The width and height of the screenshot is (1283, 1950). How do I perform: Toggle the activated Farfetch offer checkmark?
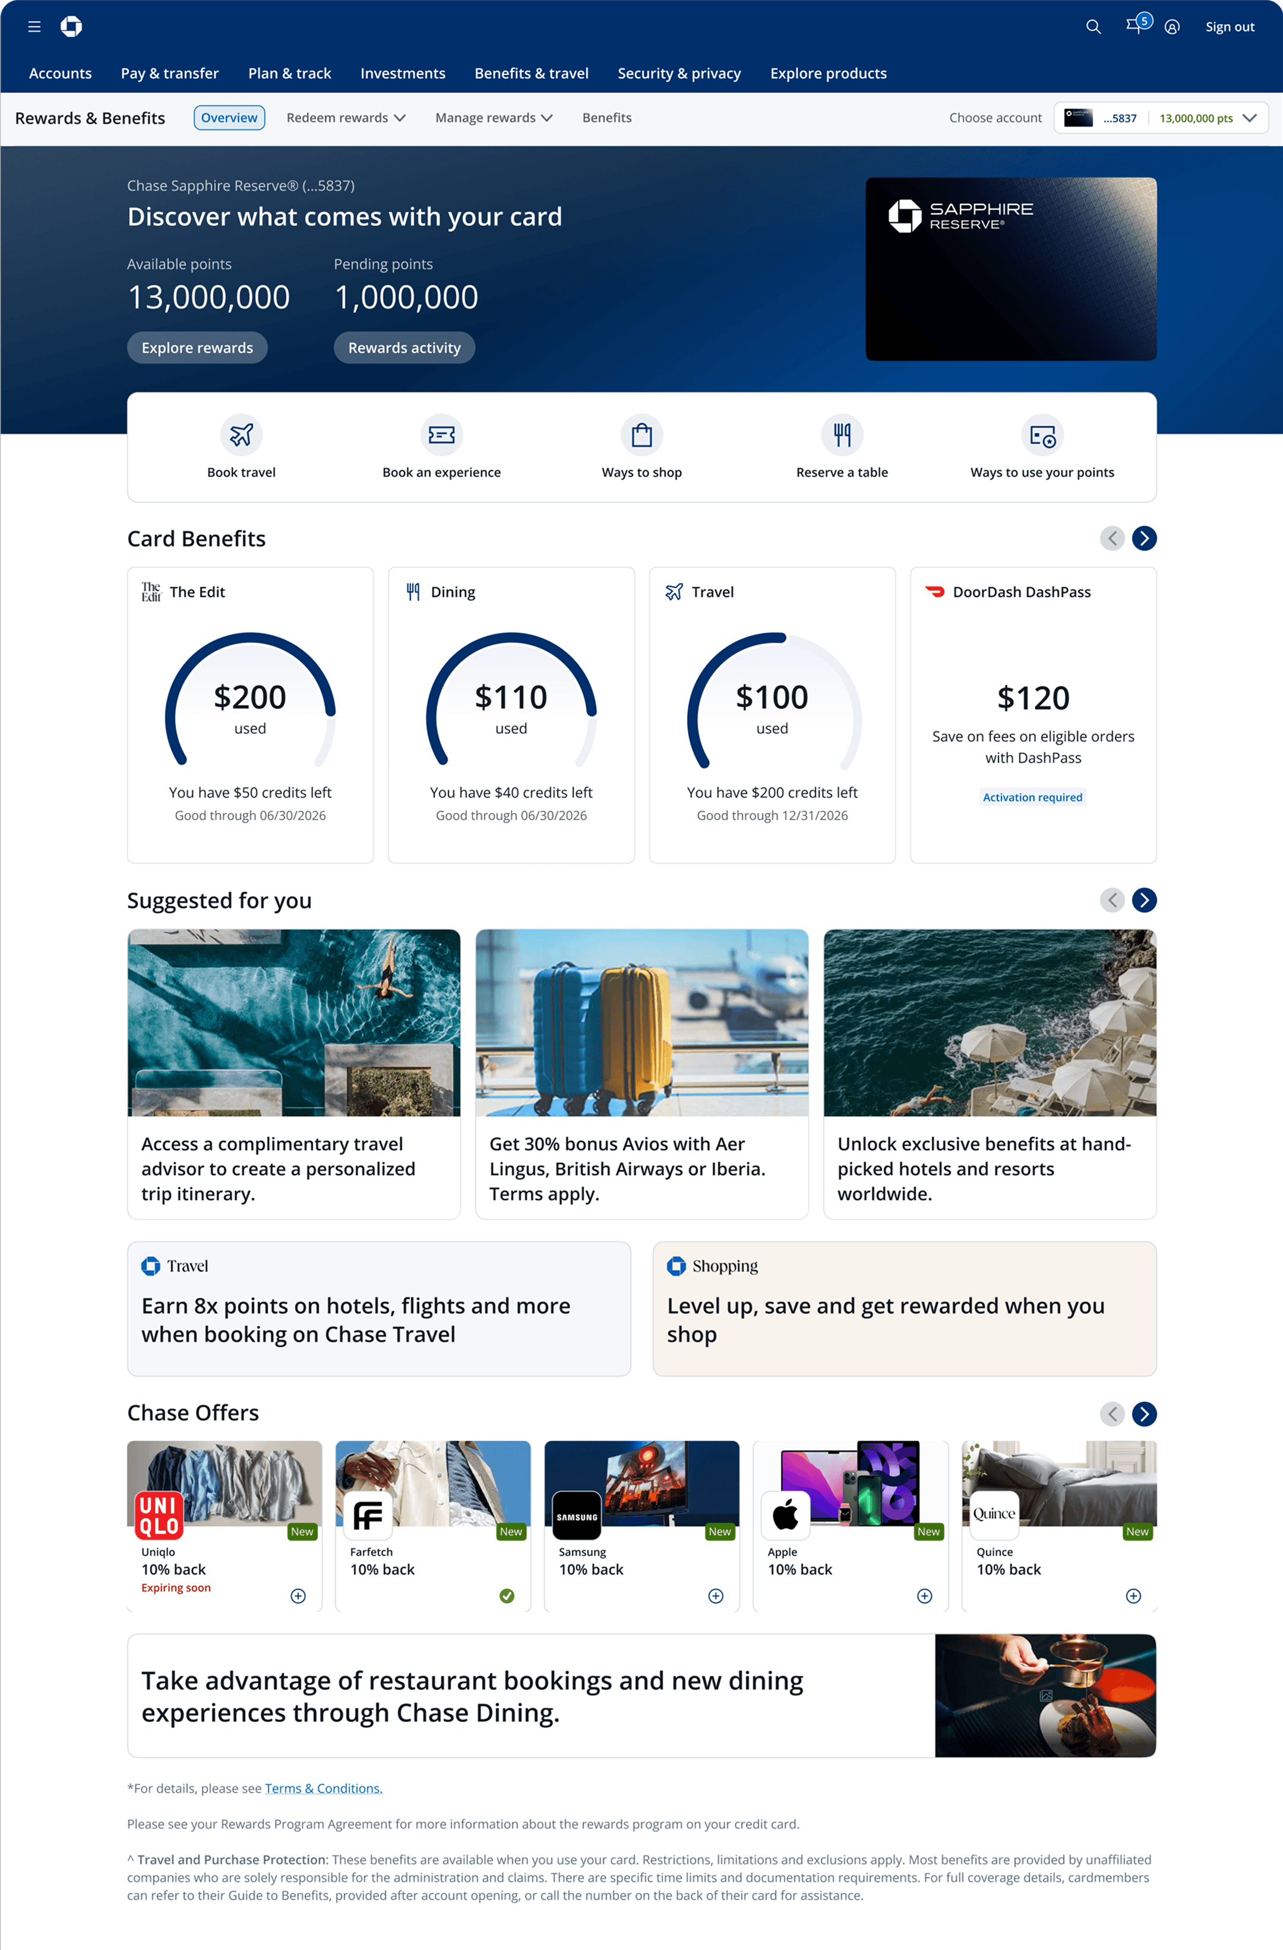point(507,1596)
